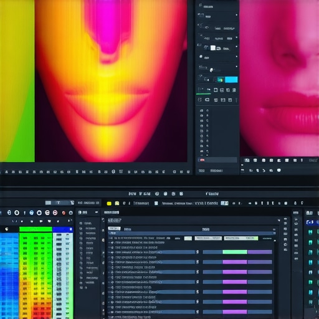Select the white square swatch in effects panel

click(x=213, y=48)
